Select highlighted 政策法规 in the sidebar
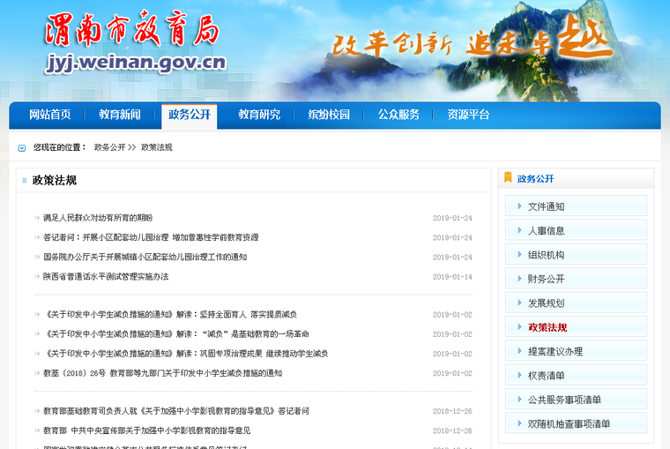670x449 pixels. point(576,327)
